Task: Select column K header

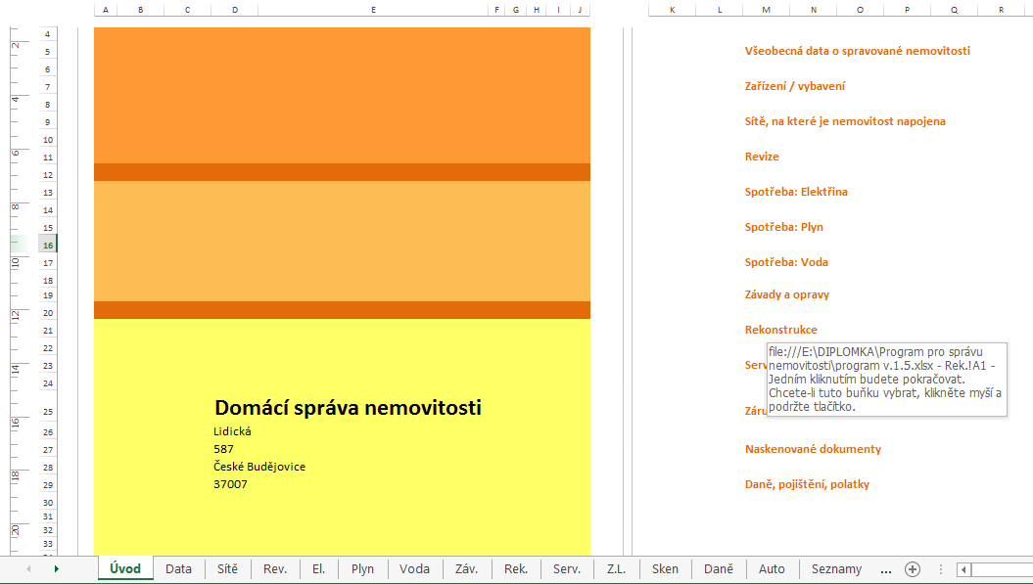Action: (x=672, y=10)
